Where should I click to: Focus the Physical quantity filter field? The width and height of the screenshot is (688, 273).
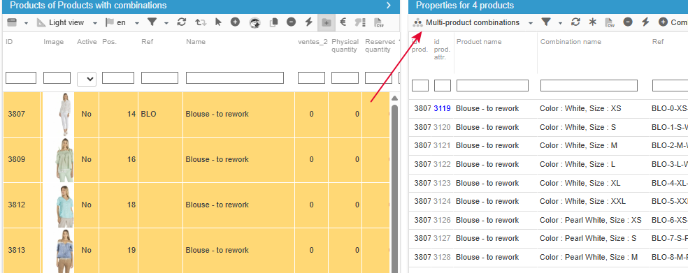[345, 78]
